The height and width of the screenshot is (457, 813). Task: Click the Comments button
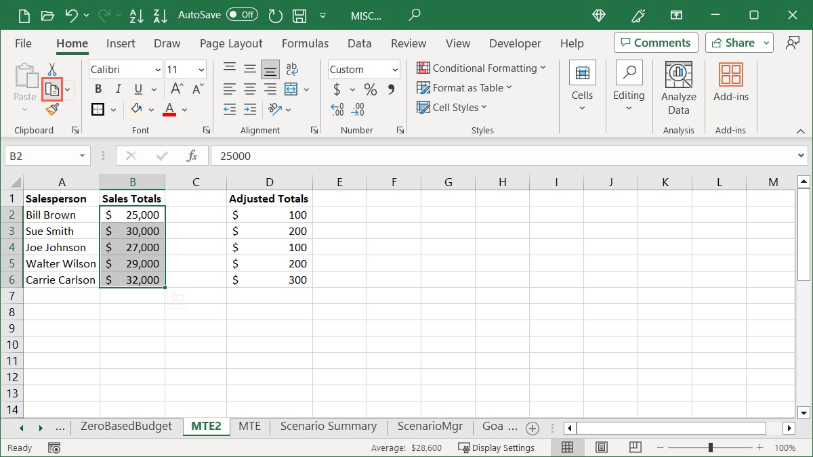(655, 42)
